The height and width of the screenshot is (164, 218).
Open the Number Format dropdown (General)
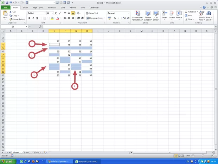click(x=129, y=13)
